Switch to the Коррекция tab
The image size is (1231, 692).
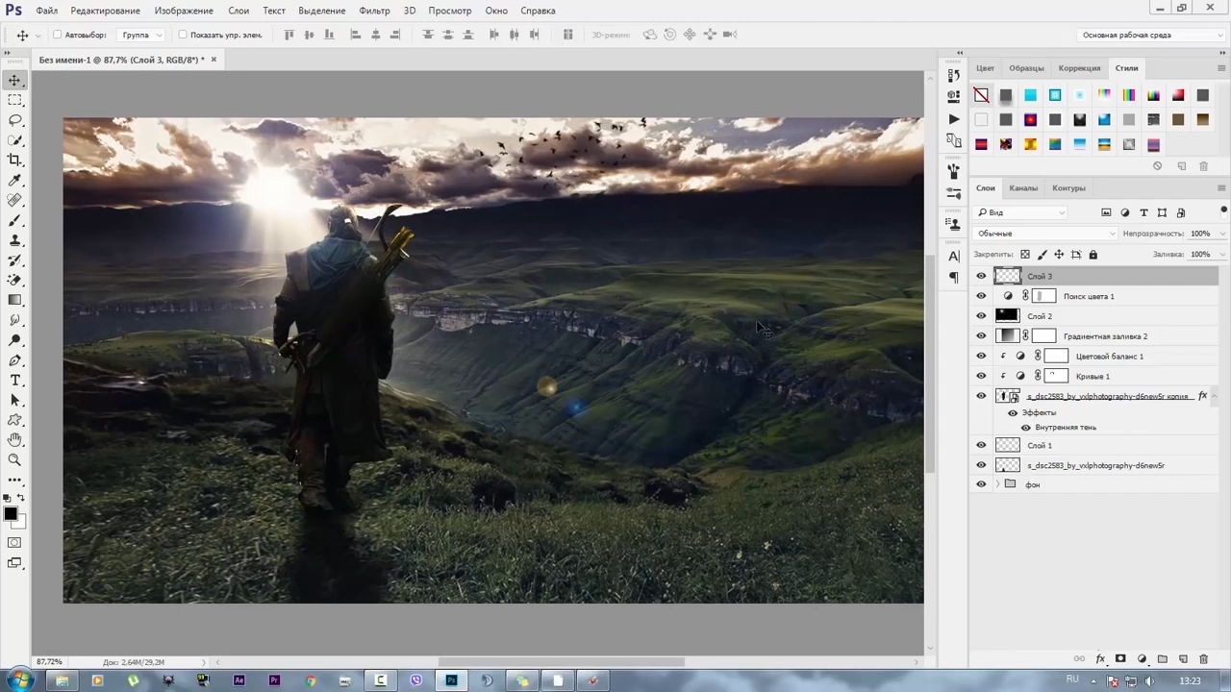1079,68
